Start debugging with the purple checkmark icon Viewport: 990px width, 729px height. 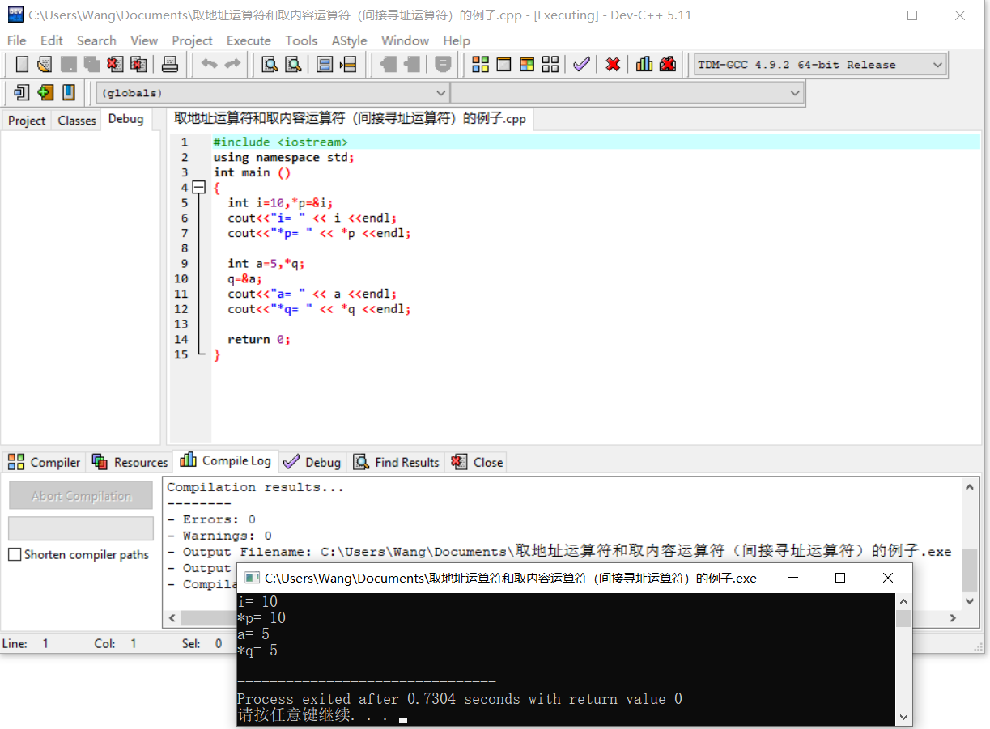(x=581, y=65)
